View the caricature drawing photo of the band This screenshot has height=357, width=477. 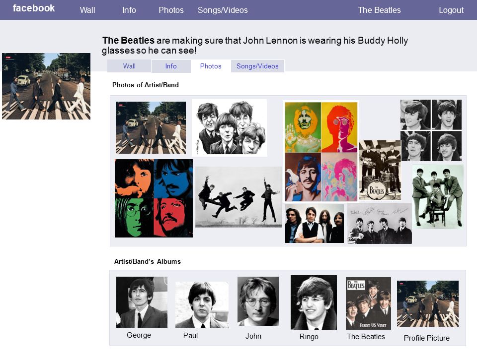point(230,128)
